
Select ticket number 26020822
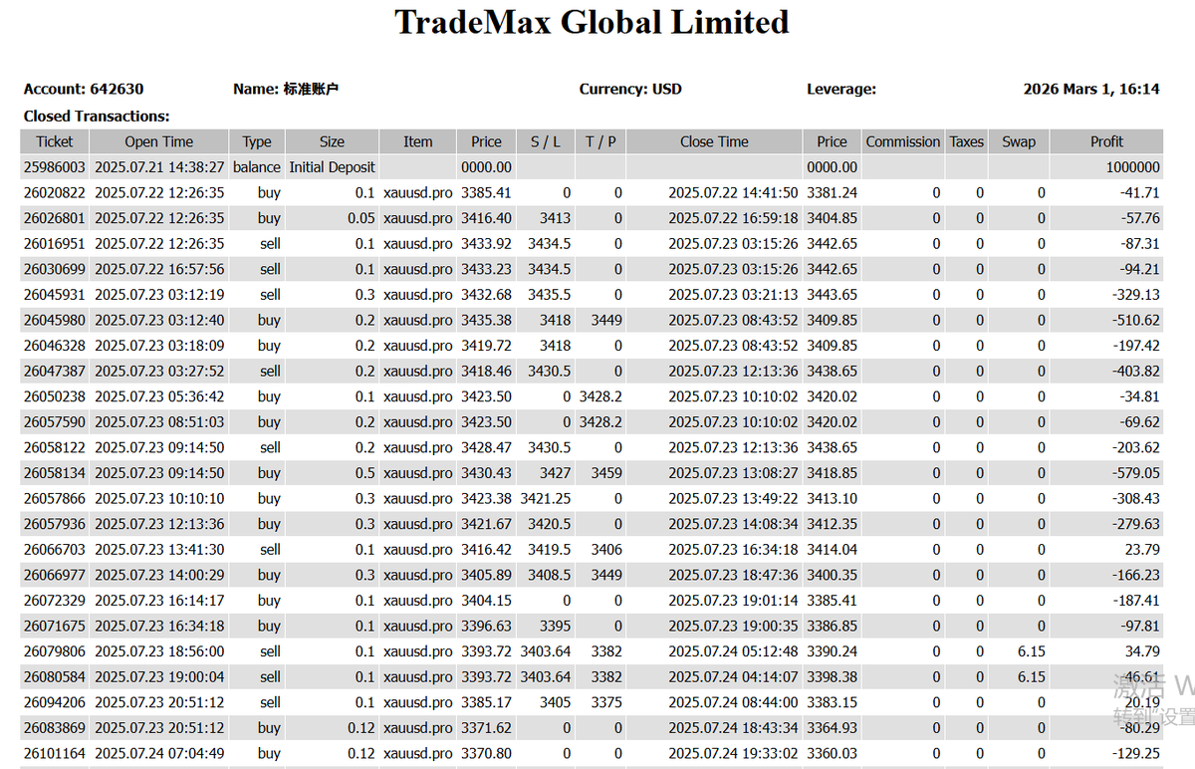[x=55, y=192]
